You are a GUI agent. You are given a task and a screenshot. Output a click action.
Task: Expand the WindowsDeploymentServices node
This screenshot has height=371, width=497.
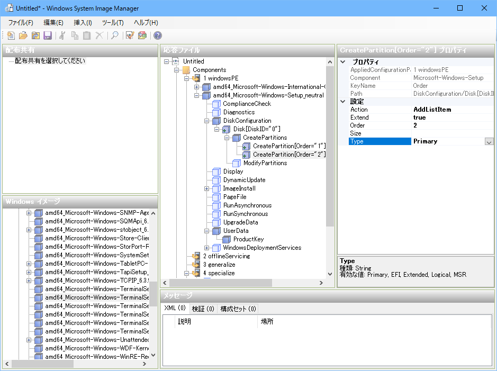206,248
